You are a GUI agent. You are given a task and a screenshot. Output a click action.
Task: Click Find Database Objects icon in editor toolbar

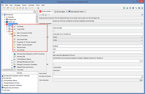pos(46,15)
